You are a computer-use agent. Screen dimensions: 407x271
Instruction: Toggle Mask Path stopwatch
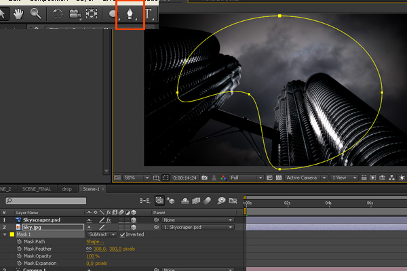pyautogui.click(x=19, y=241)
